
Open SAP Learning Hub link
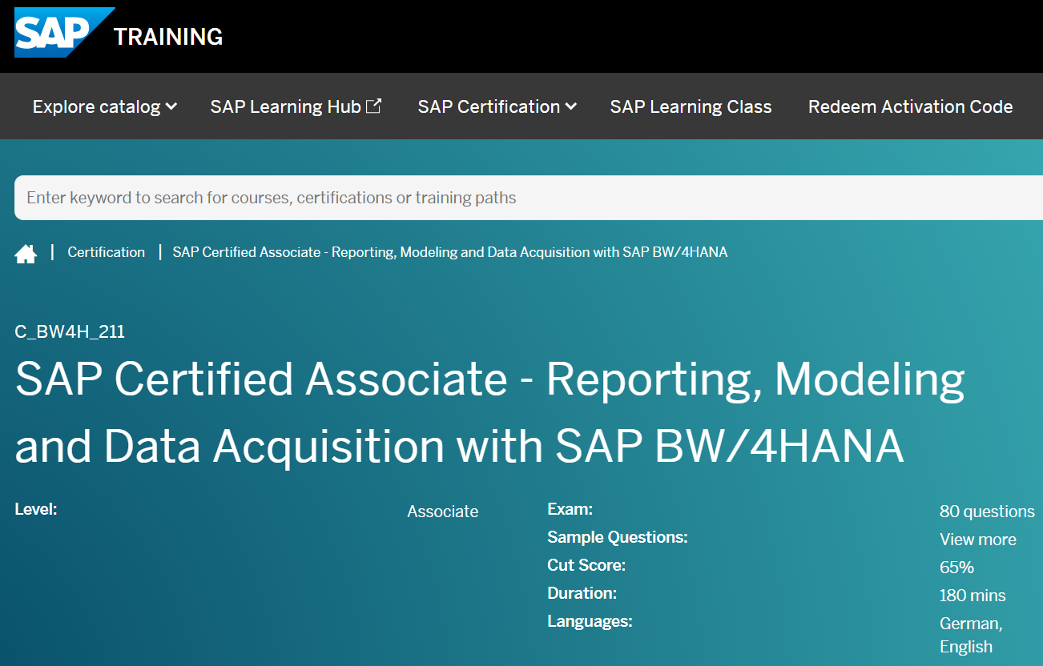(296, 106)
